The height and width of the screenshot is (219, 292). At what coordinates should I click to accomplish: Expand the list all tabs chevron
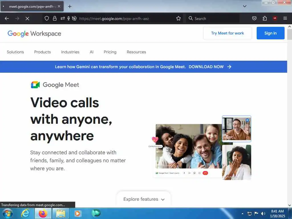244,6
